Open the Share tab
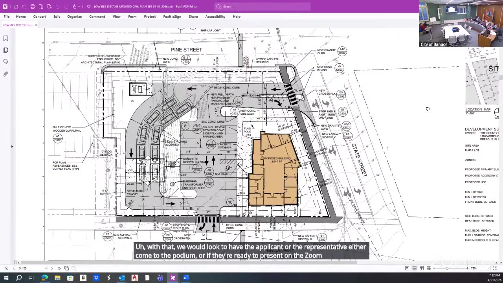This screenshot has width=503, height=283. (x=193, y=17)
